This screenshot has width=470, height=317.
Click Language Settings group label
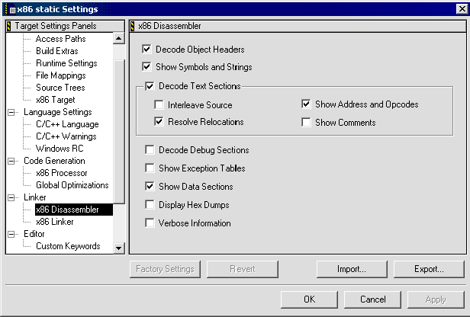coord(58,112)
